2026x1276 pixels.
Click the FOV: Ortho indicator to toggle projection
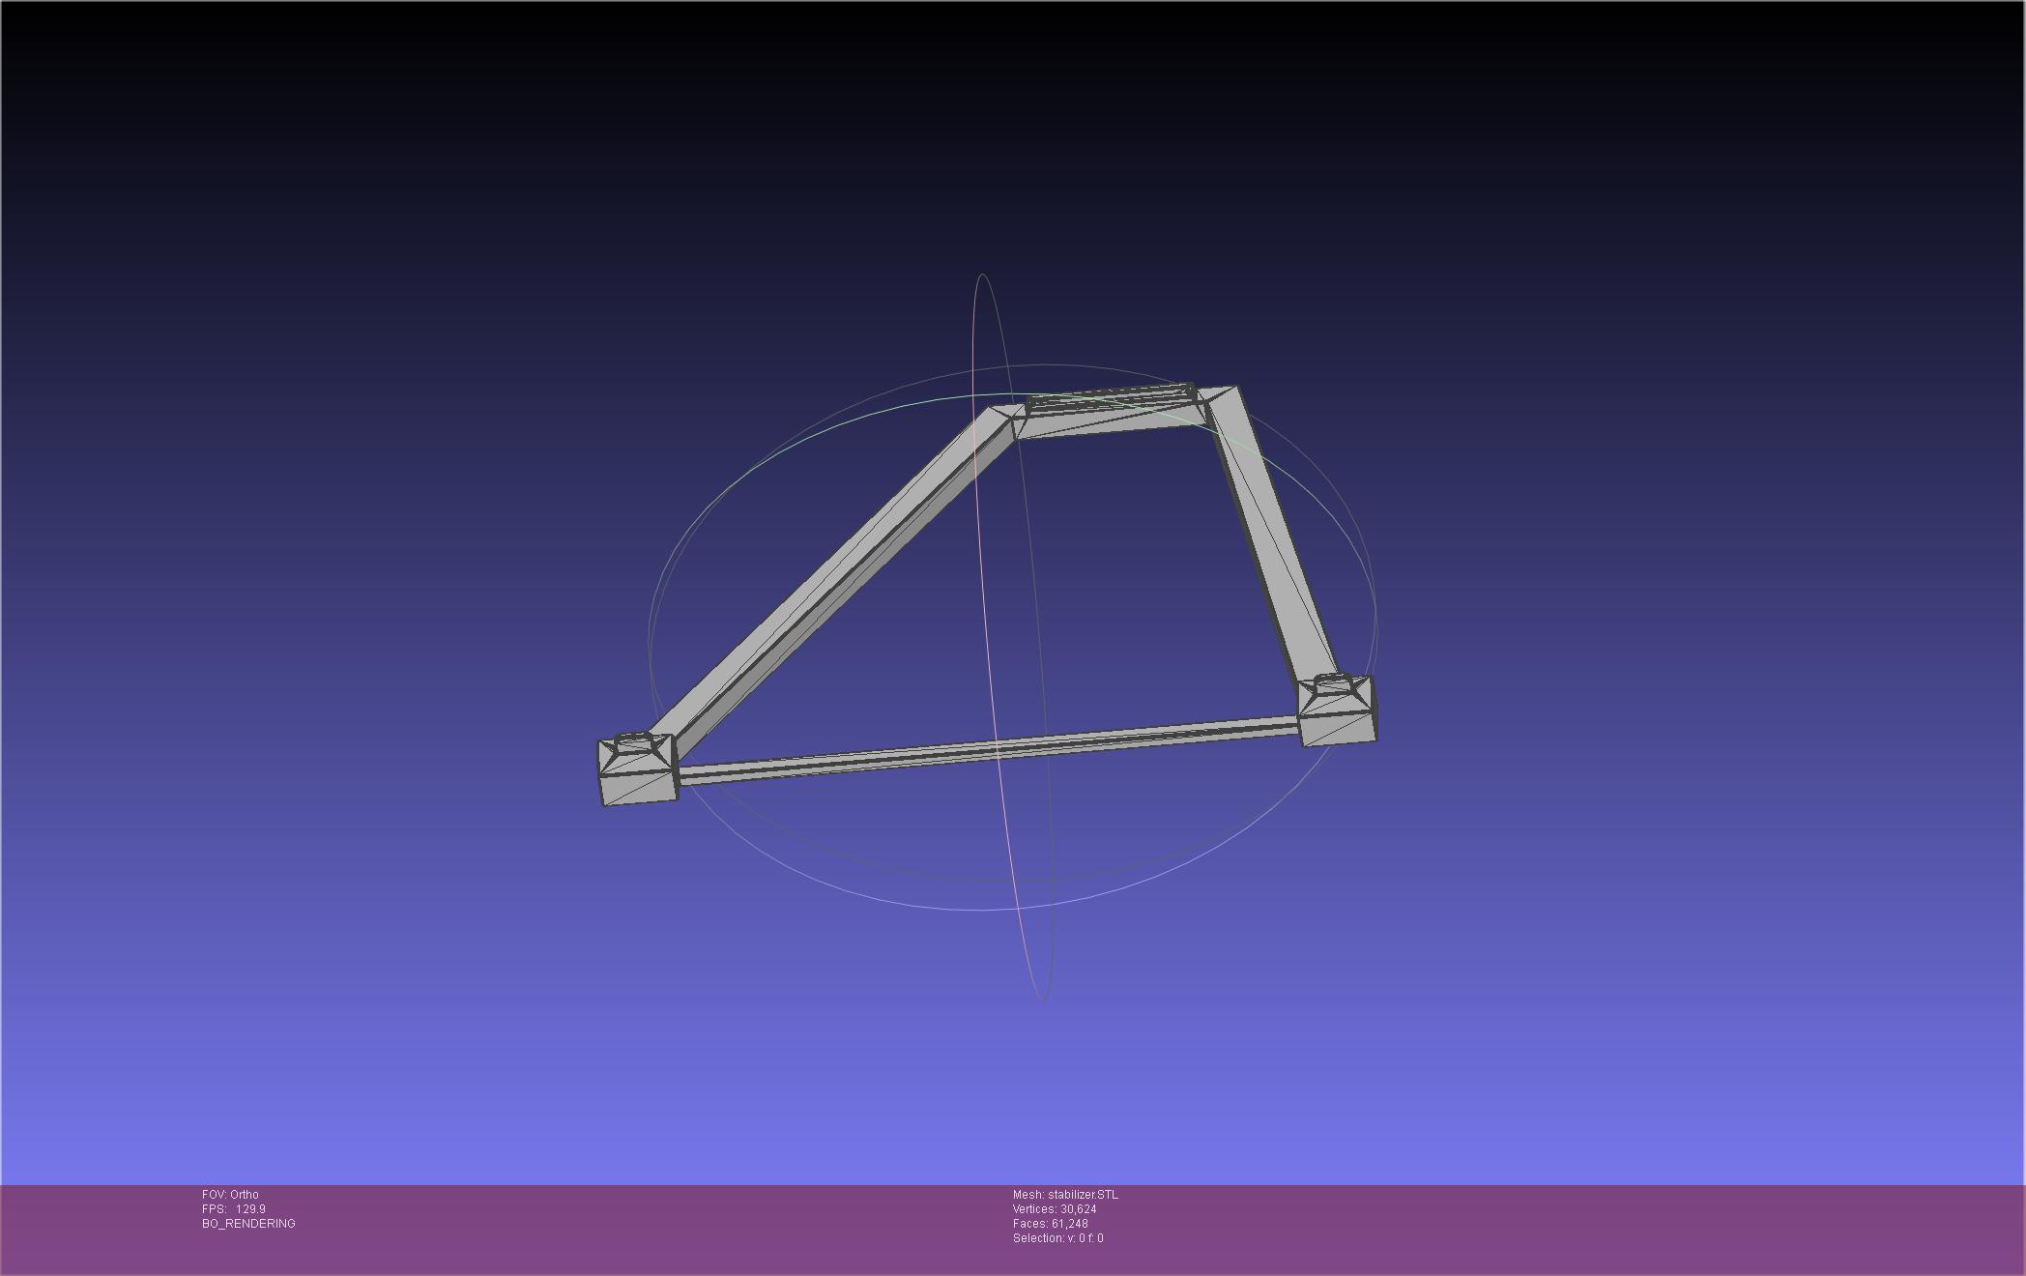[229, 1193]
